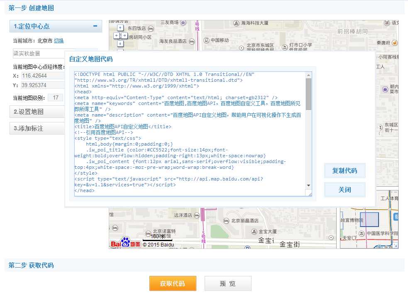Viewport: 408px width, 300px height.
Task: Collapse the 定位中心点 section minus icon
Action: (95, 26)
